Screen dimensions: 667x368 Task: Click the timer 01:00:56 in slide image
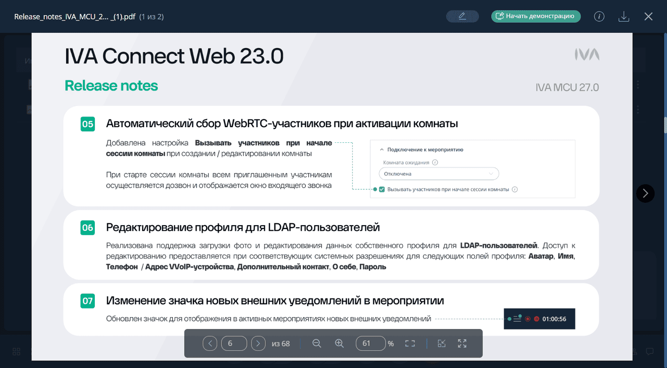pos(554,319)
